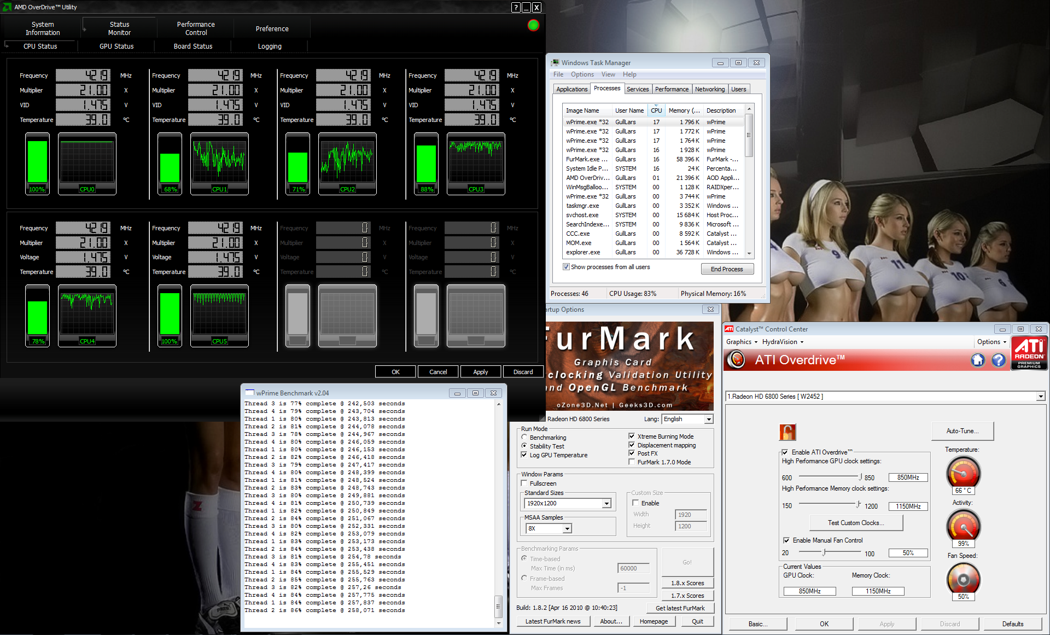Screen dimensions: 1050x635
Task: Open the View menu in Task Manager
Action: click(608, 74)
